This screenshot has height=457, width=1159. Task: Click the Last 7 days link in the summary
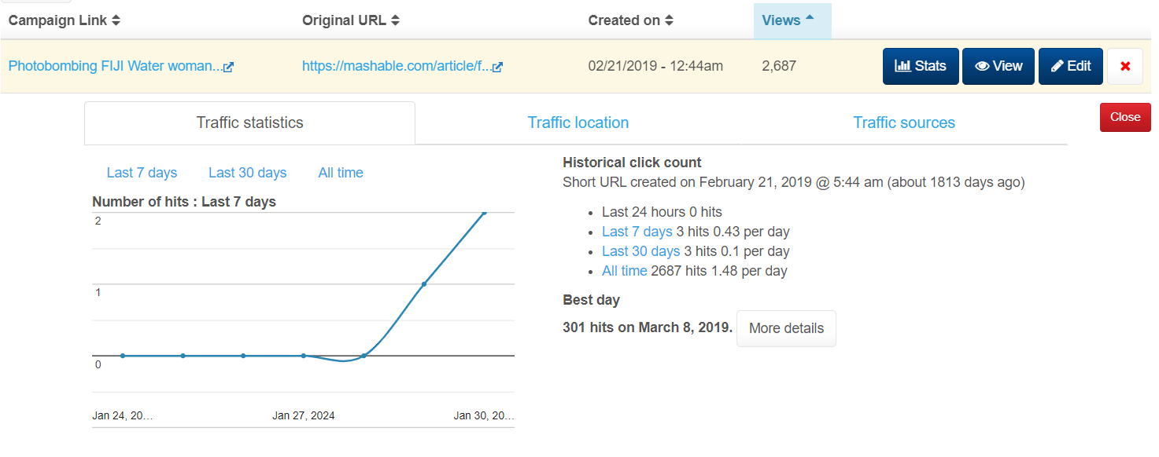(637, 231)
